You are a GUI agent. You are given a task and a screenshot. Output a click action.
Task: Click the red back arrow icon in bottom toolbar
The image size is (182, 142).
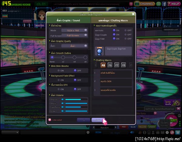[172, 132]
